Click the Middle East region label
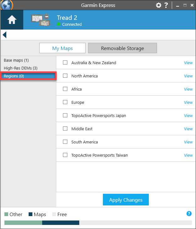 click(x=82, y=129)
